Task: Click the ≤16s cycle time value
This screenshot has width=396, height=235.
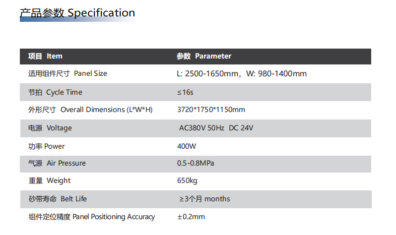Action: click(185, 92)
